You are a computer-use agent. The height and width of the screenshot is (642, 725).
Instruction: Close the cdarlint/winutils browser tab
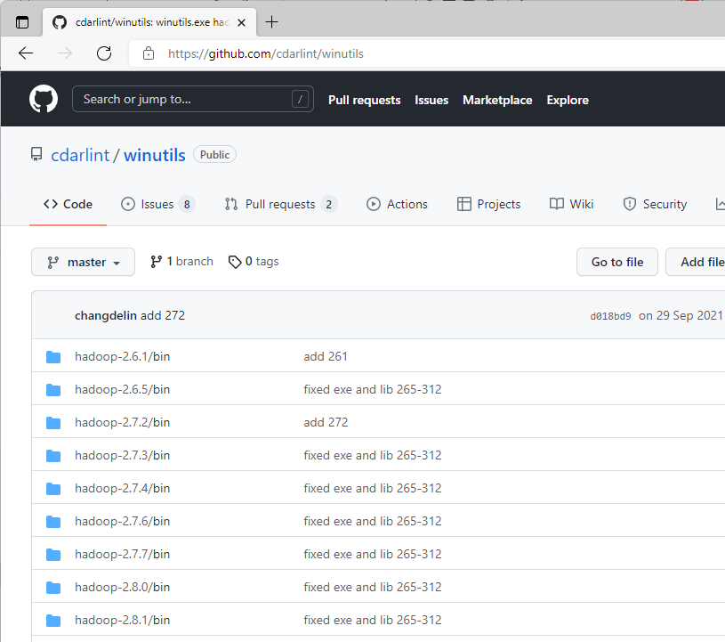pos(241,22)
